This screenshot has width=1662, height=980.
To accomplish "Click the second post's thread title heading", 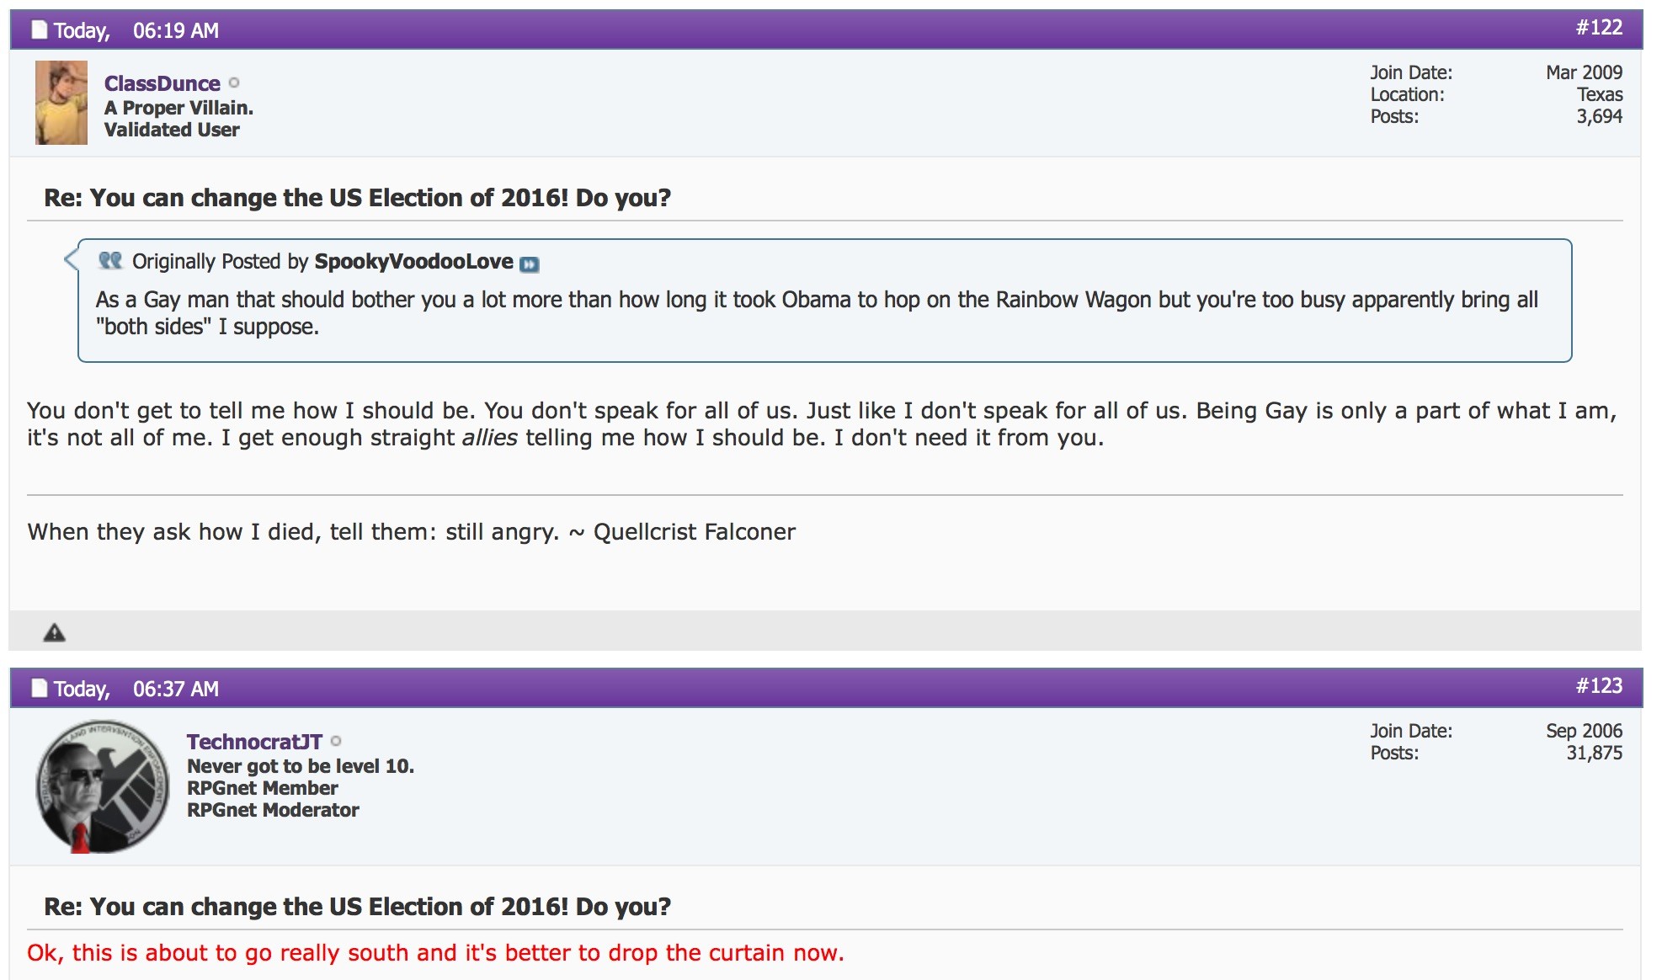I will pos(358,907).
